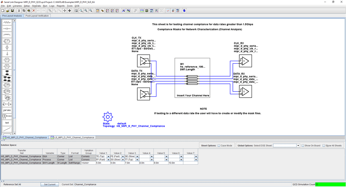The image size is (346, 187).
Task: Click the Cut scissors toolbar icon
Action: 19,11
